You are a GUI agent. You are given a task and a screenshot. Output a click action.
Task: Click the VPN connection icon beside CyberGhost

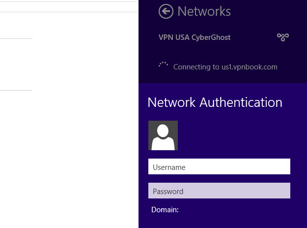[283, 37]
